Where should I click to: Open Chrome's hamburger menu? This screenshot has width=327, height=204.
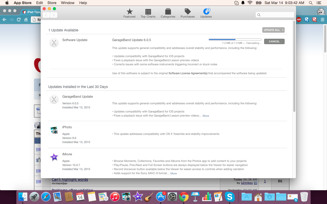pyautogui.click(x=322, y=19)
